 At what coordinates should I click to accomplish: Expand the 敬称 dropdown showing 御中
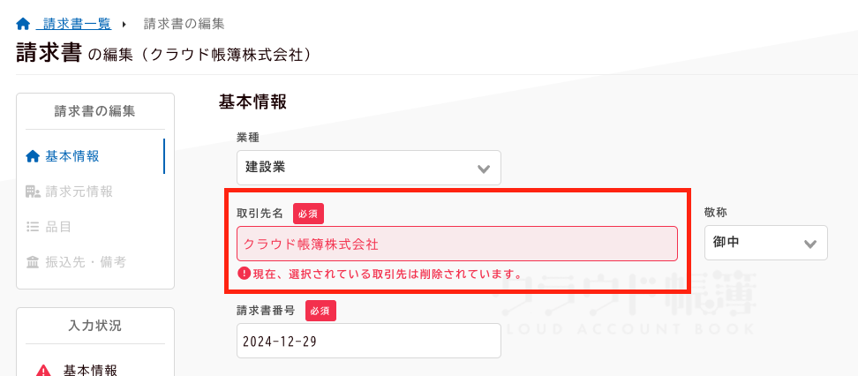765,243
